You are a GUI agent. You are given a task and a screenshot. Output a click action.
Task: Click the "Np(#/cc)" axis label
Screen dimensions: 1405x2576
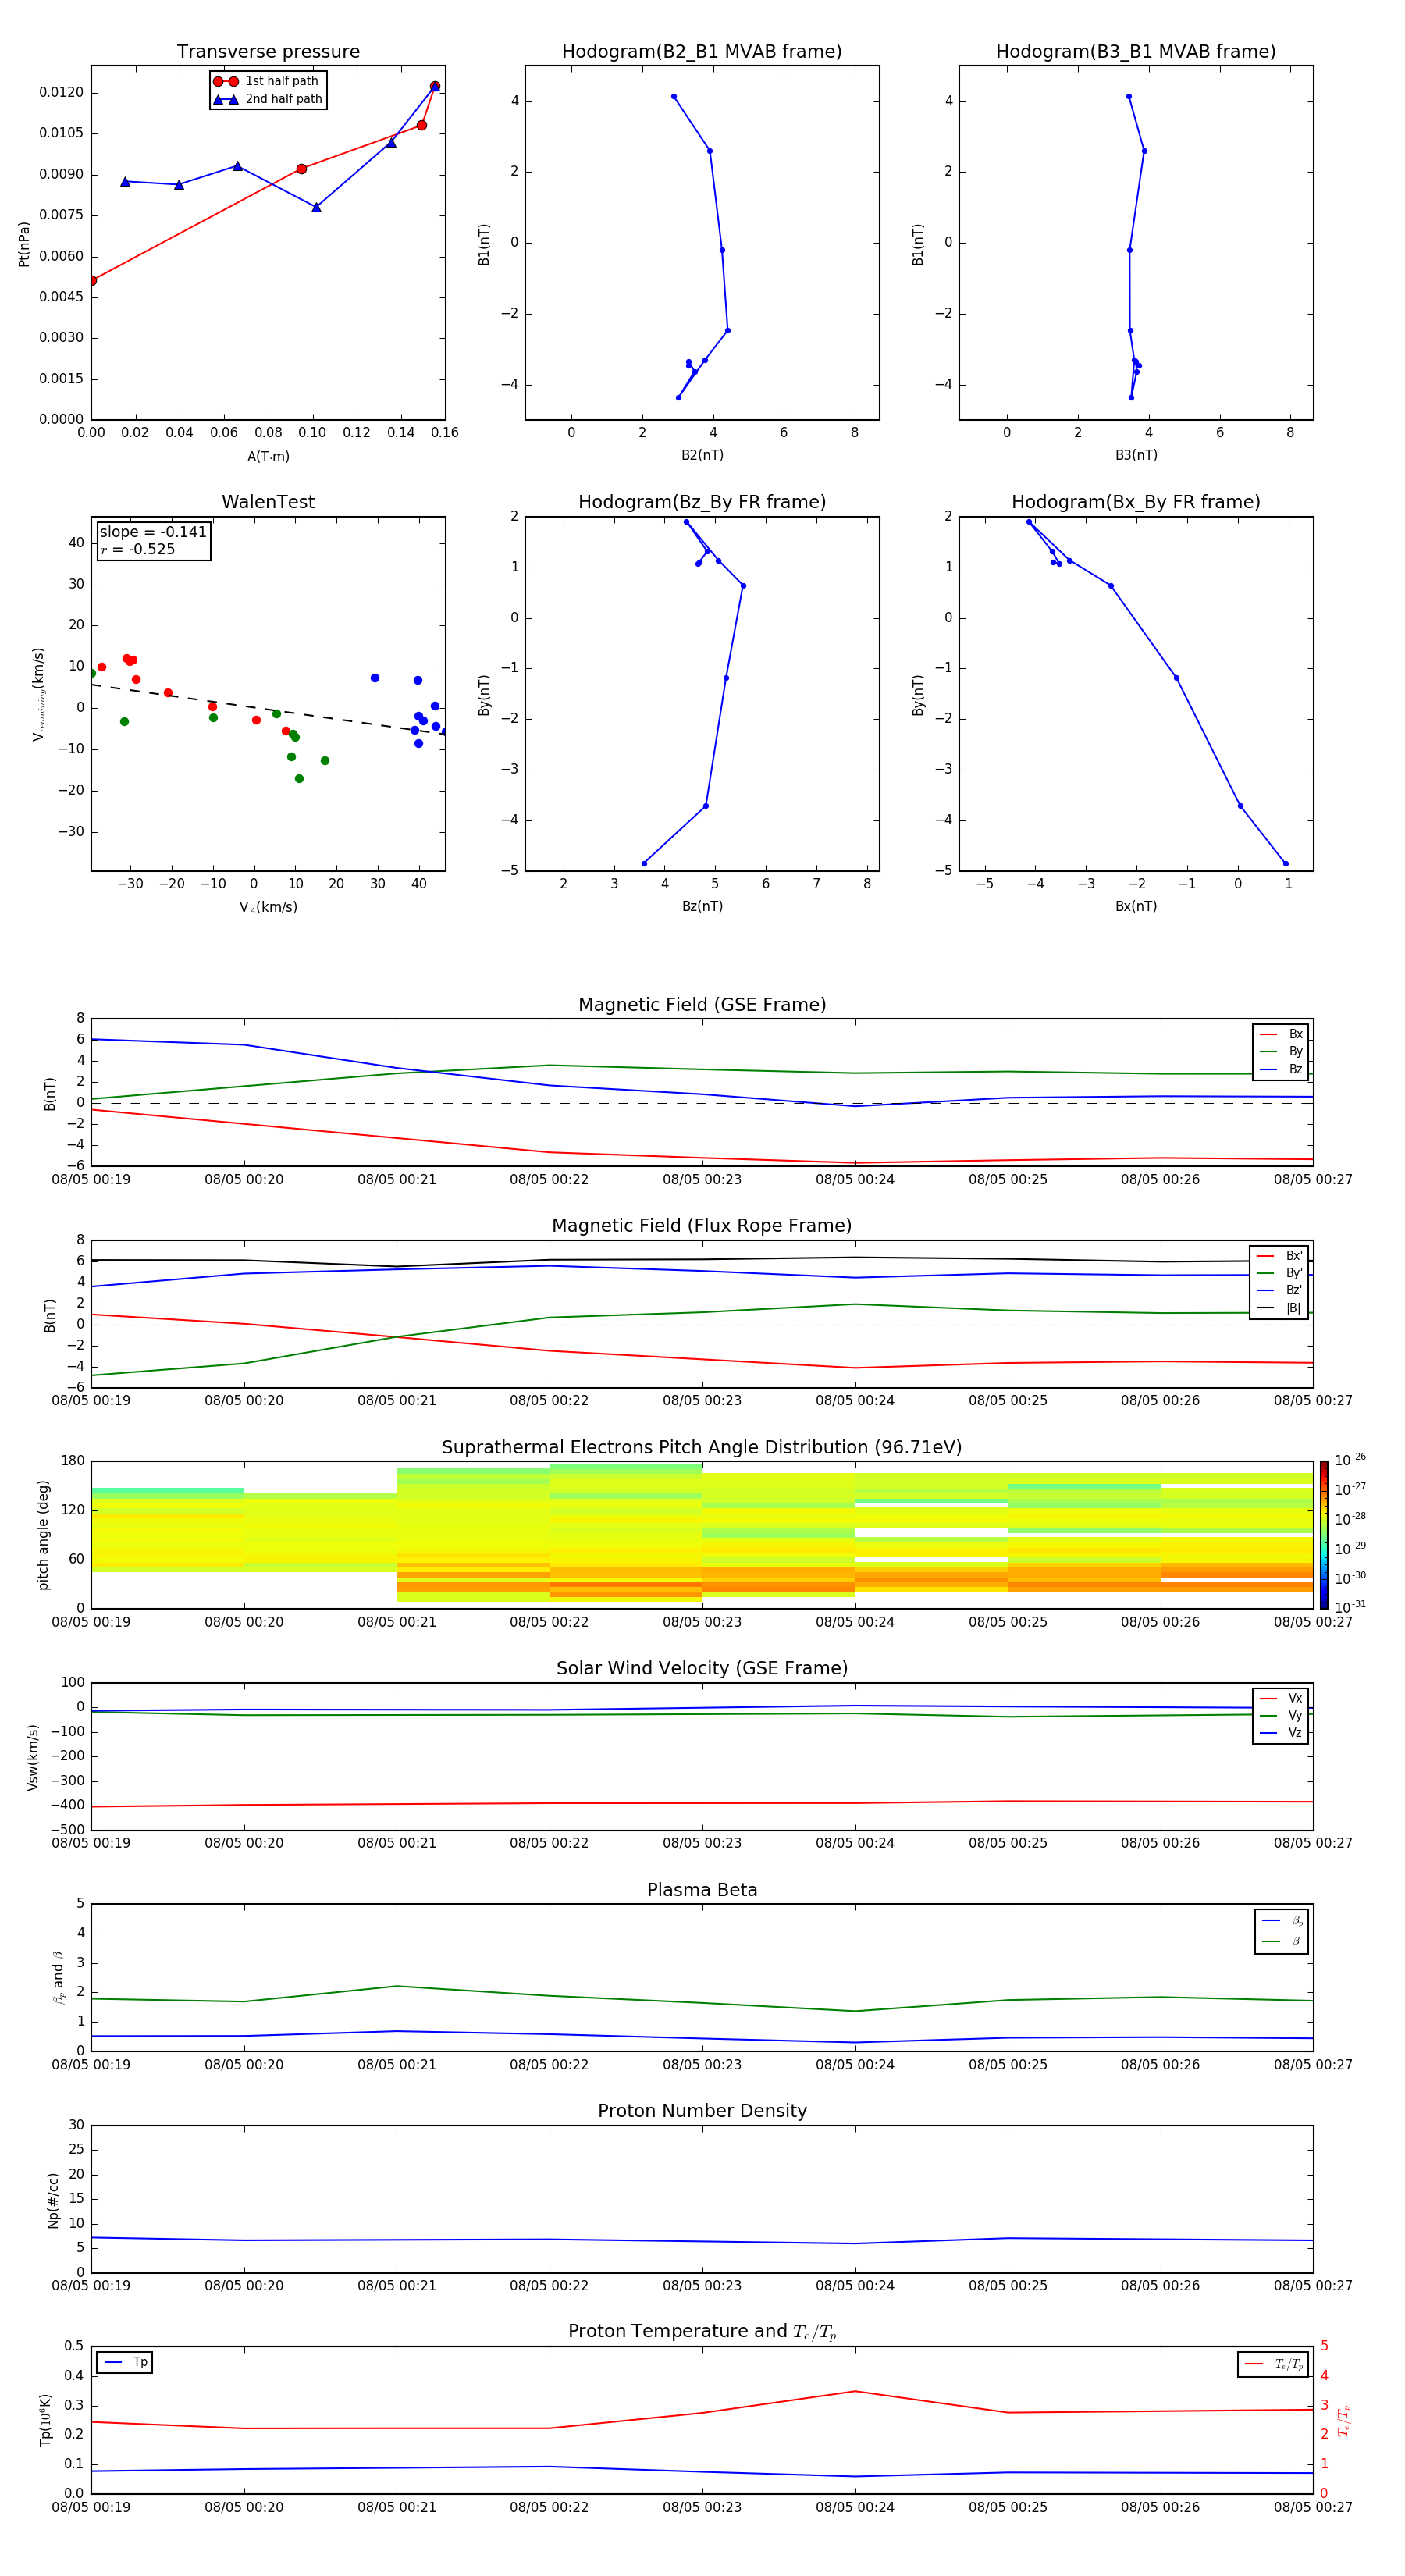[53, 2199]
